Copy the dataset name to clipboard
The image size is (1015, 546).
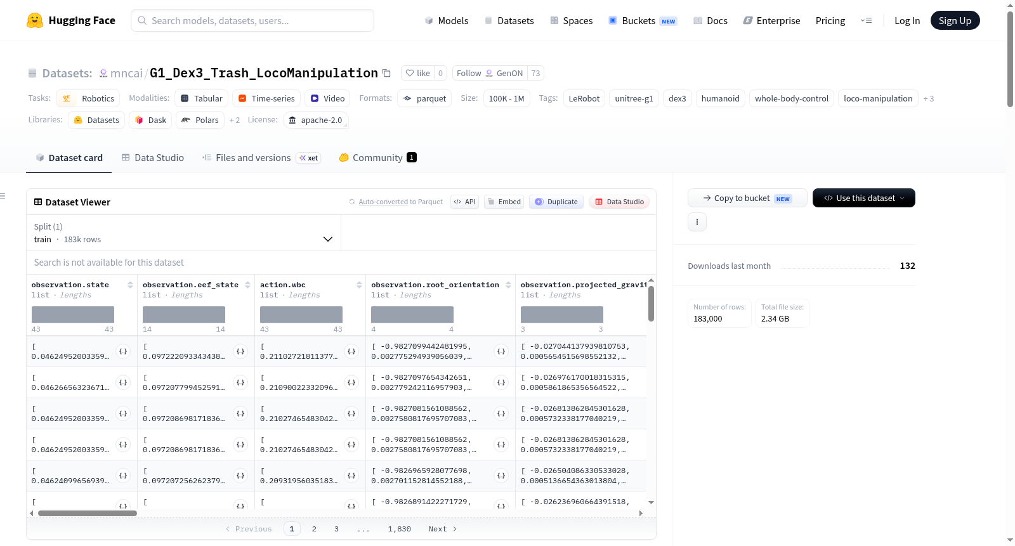(x=386, y=73)
